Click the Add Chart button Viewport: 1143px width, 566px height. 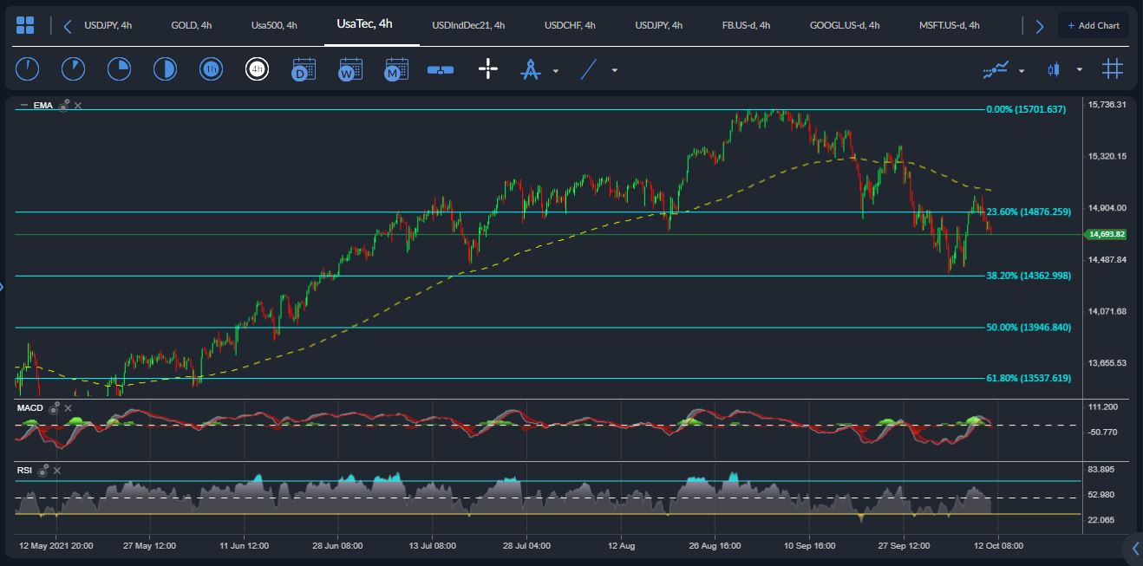tap(1093, 25)
